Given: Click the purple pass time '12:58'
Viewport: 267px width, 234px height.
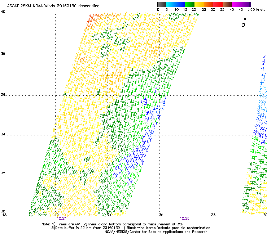Looking at the screenshot, I should [185, 219].
